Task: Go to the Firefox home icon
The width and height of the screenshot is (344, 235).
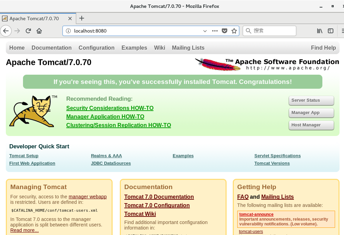Action: point(39,31)
